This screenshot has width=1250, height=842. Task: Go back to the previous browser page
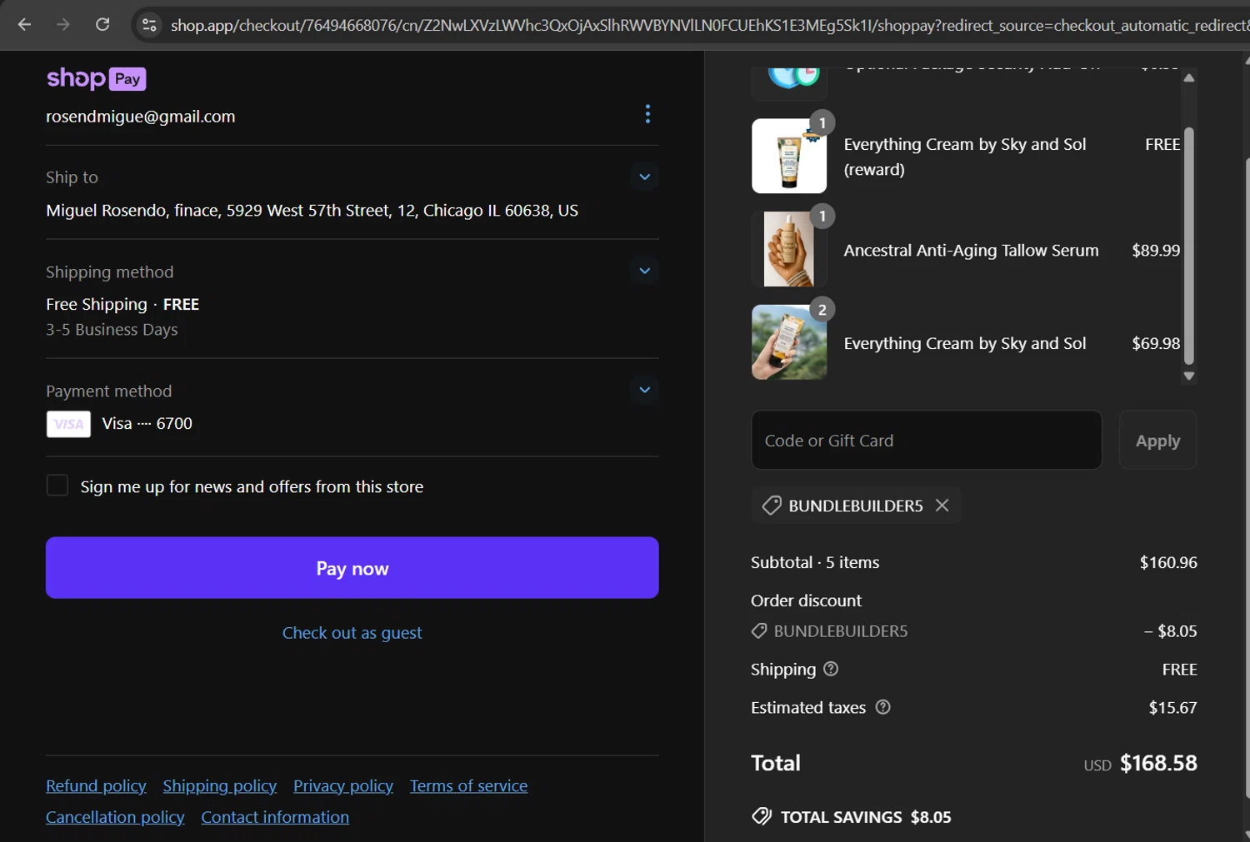point(24,25)
